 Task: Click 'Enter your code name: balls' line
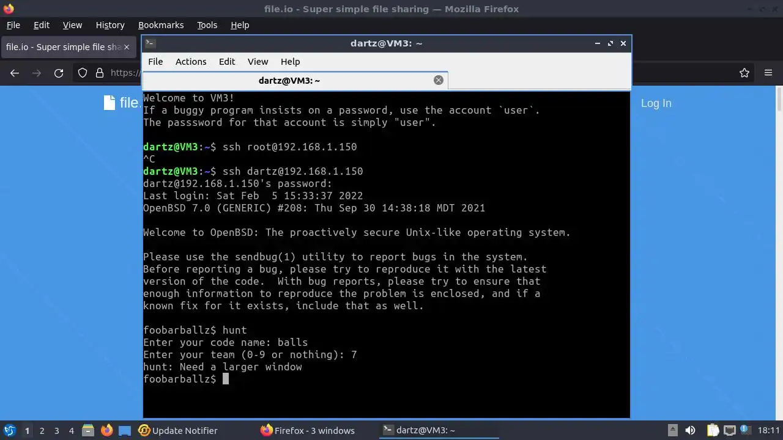click(x=226, y=342)
